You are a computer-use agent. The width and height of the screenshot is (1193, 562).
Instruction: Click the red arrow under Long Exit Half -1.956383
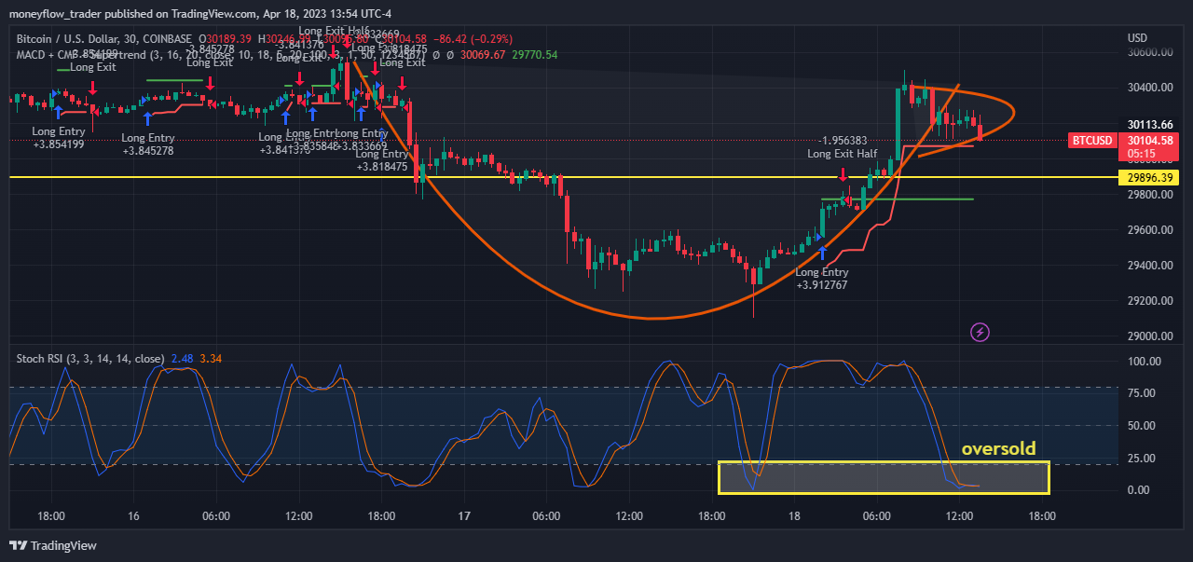coord(843,174)
